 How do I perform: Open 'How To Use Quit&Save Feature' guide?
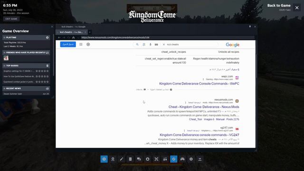pos(19,76)
